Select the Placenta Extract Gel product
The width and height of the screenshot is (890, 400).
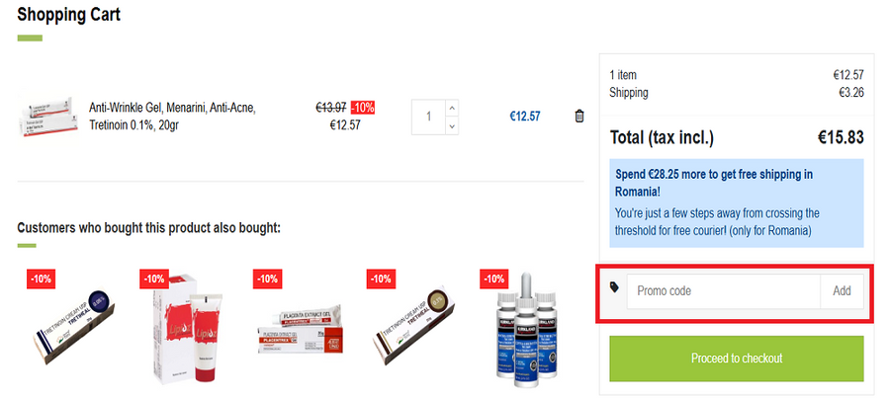point(300,332)
